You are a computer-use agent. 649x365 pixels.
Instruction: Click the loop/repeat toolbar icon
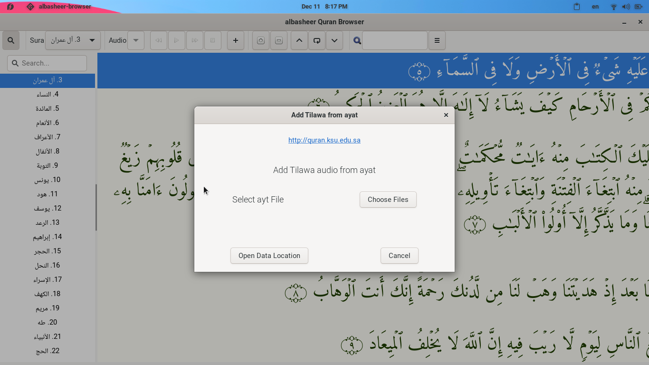pyautogui.click(x=317, y=40)
